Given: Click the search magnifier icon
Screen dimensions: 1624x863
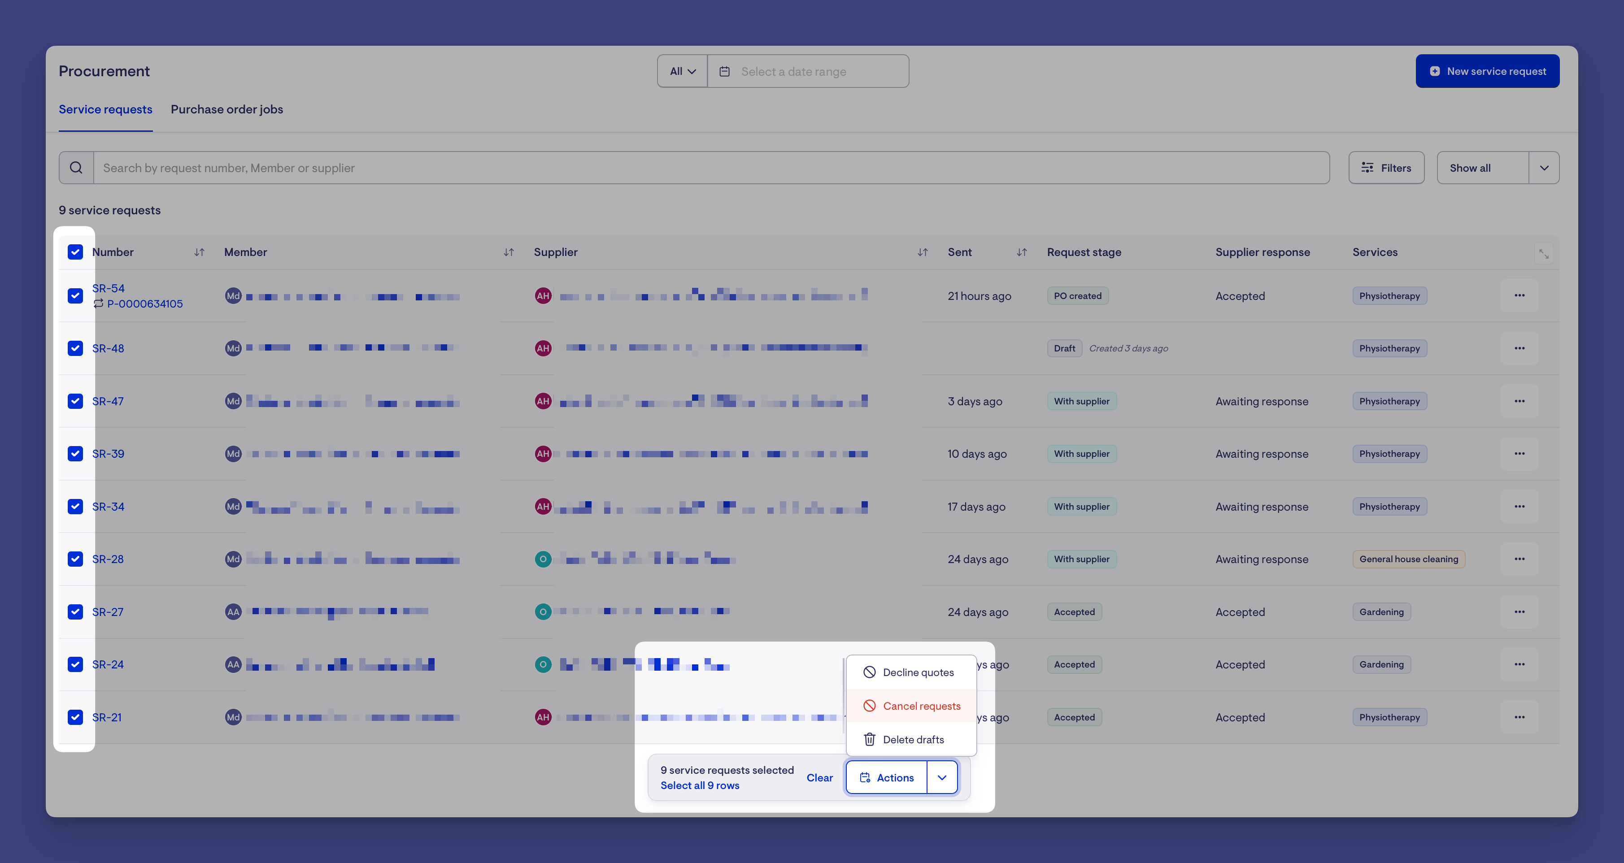Looking at the screenshot, I should (x=76, y=168).
